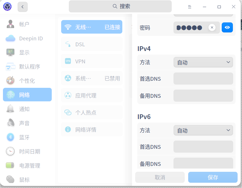242x188 pixels.
Task: Open the VPN network section
Action: [92, 61]
